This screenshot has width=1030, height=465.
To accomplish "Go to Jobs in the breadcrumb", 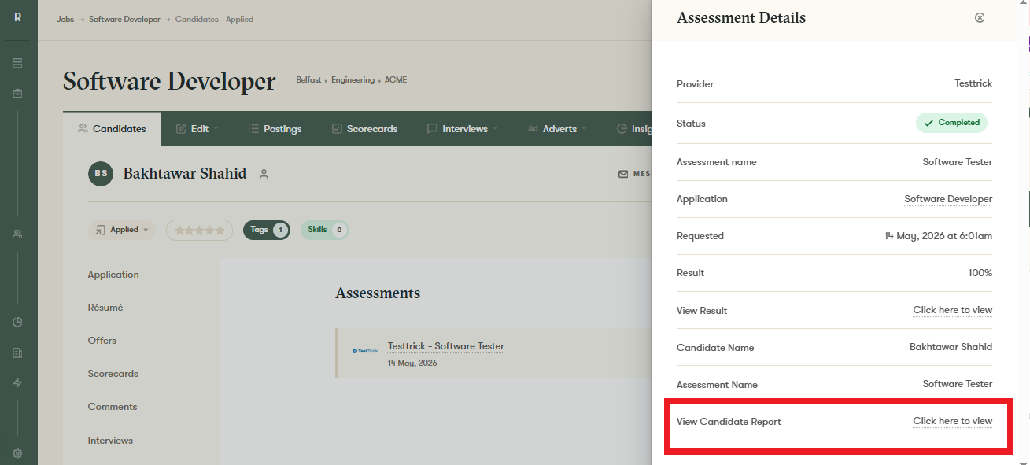I will tap(65, 19).
